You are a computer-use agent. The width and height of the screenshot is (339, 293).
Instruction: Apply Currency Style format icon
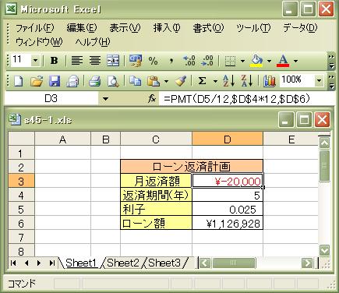[136, 61]
